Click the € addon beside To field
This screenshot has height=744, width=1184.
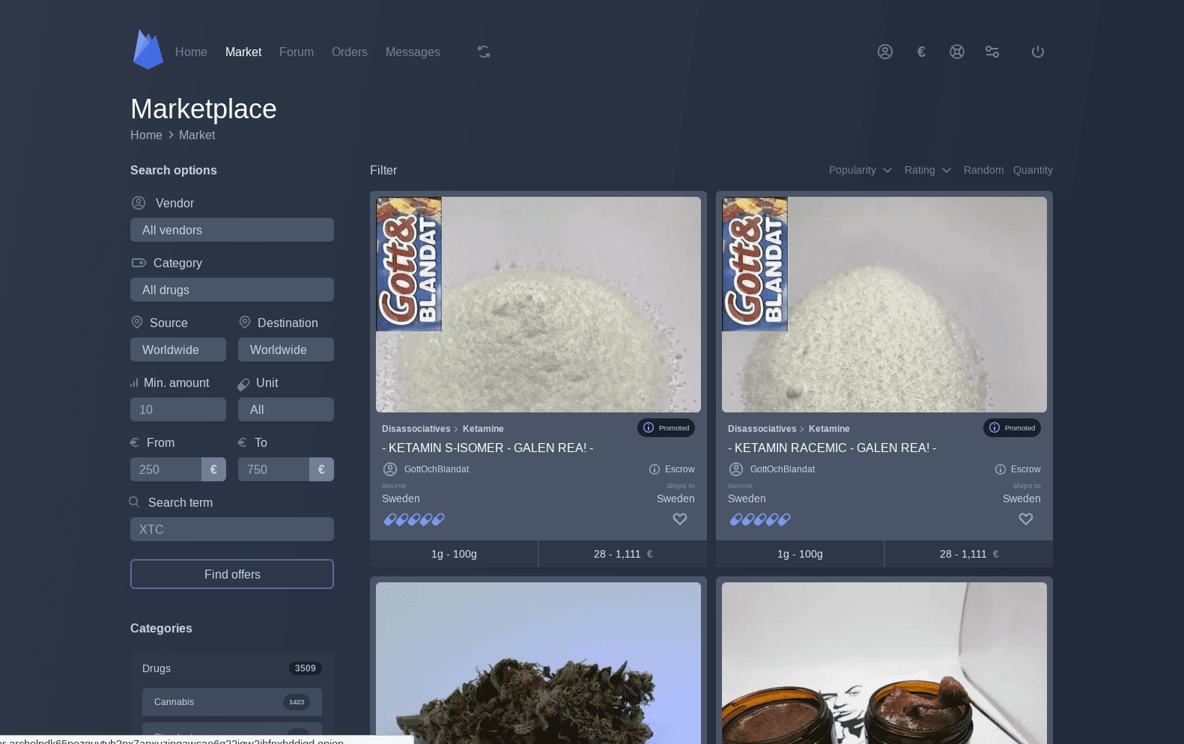(x=321, y=469)
